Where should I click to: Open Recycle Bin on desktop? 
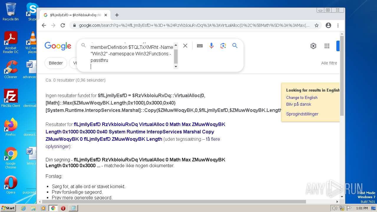tap(11, 12)
